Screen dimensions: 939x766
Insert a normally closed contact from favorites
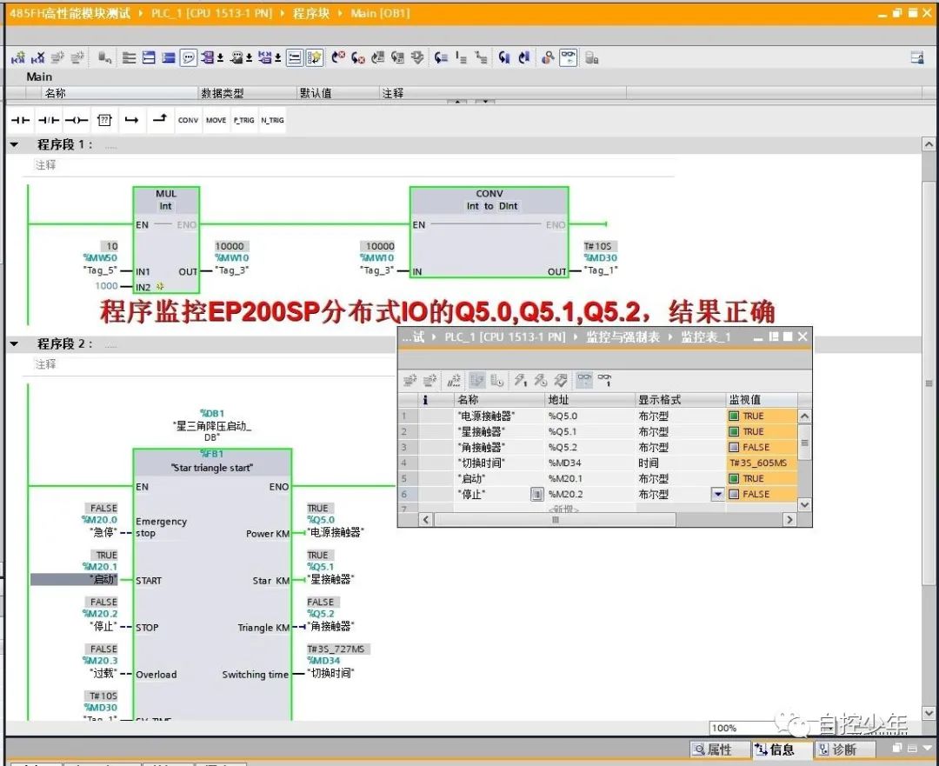[49, 120]
